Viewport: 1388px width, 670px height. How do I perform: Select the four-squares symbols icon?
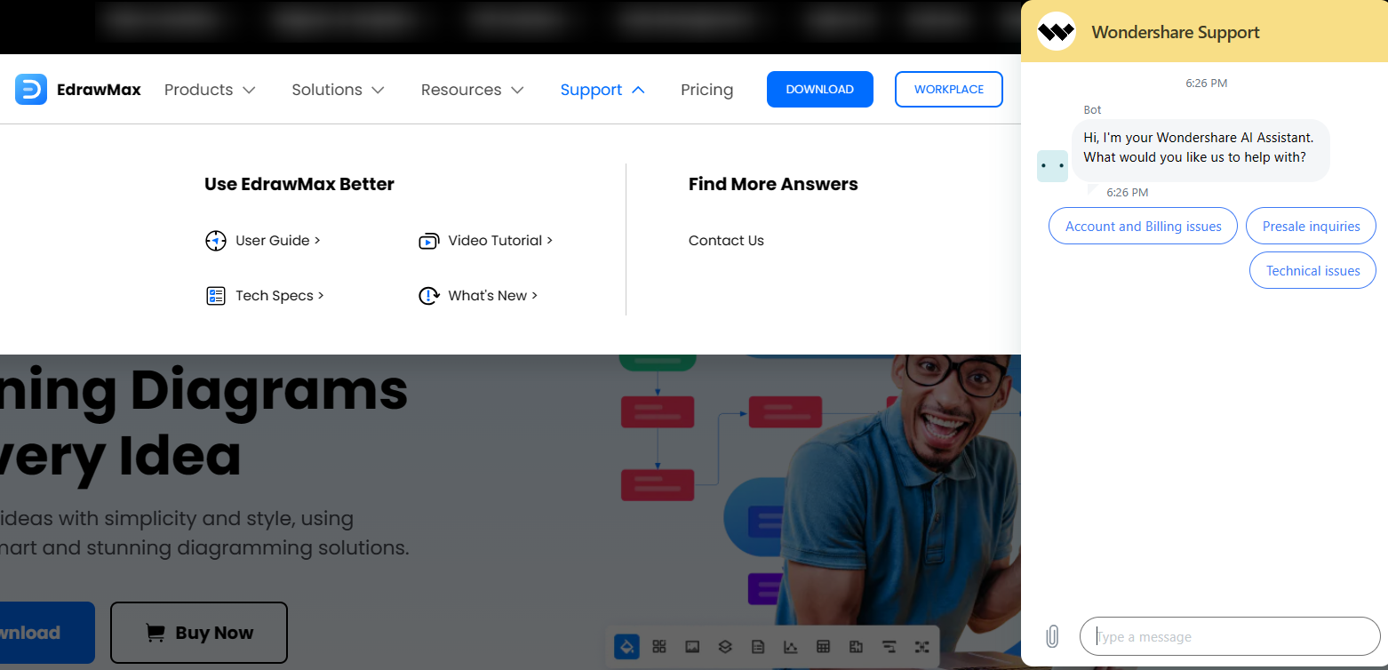pyautogui.click(x=659, y=646)
